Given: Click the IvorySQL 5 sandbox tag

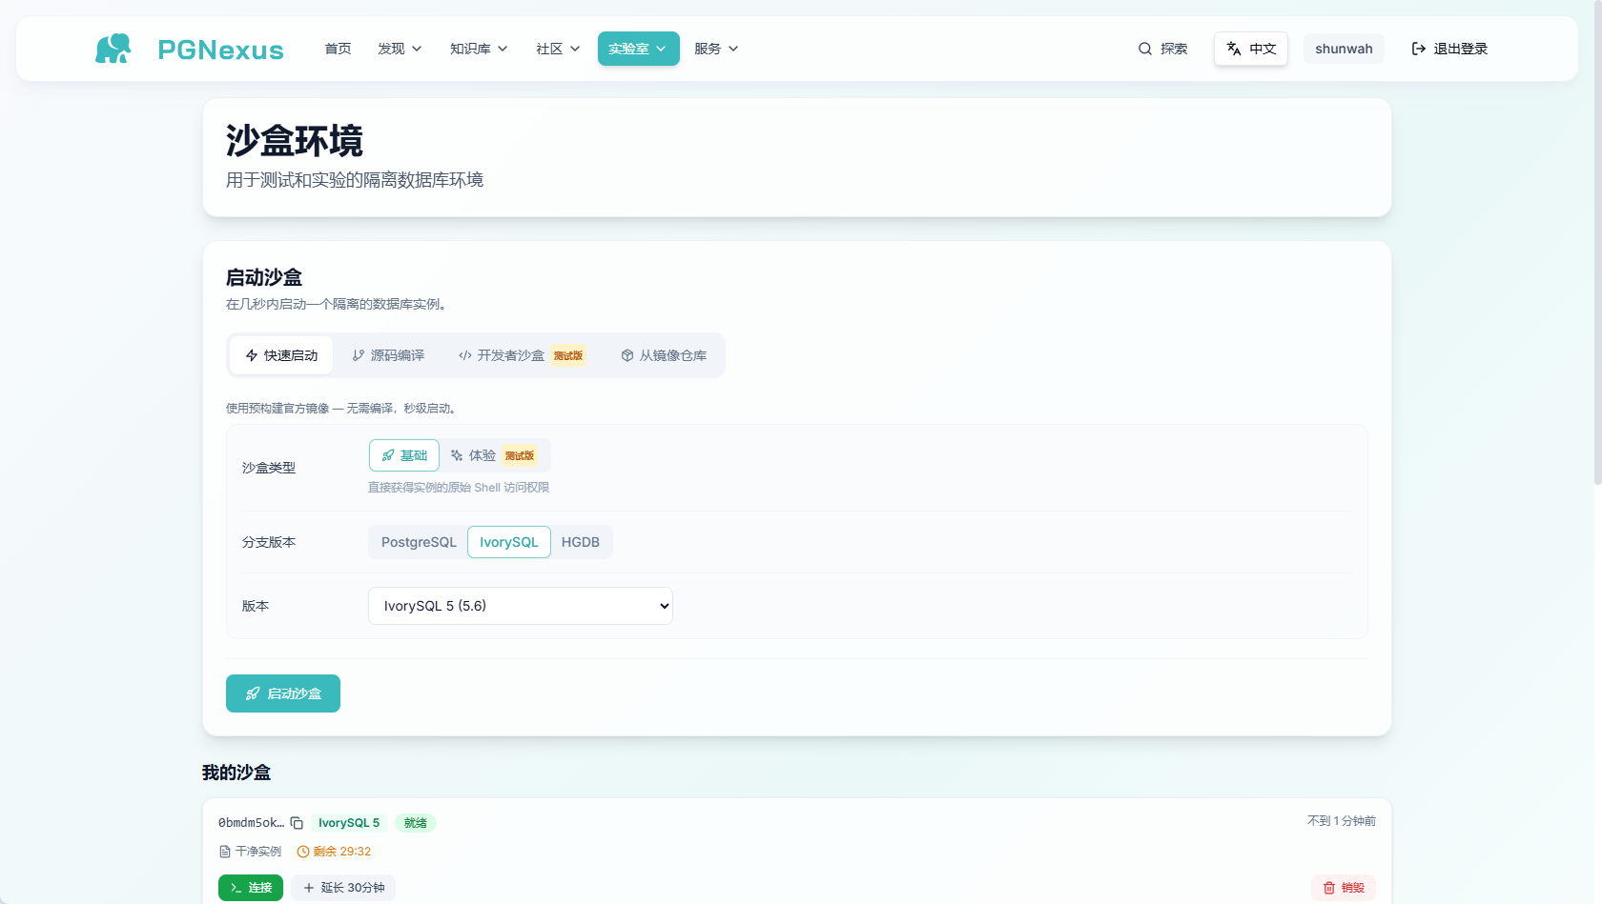Looking at the screenshot, I should 349,823.
